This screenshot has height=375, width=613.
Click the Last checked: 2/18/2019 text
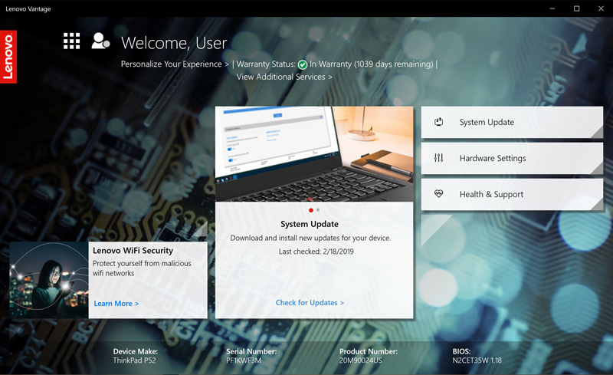(316, 252)
